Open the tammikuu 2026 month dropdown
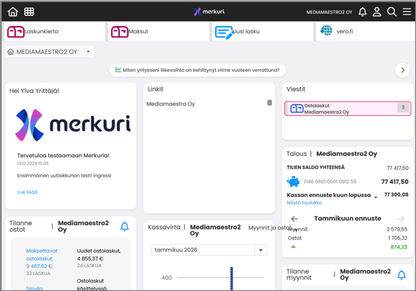The width and height of the screenshot is (416, 291). pyautogui.click(x=261, y=250)
